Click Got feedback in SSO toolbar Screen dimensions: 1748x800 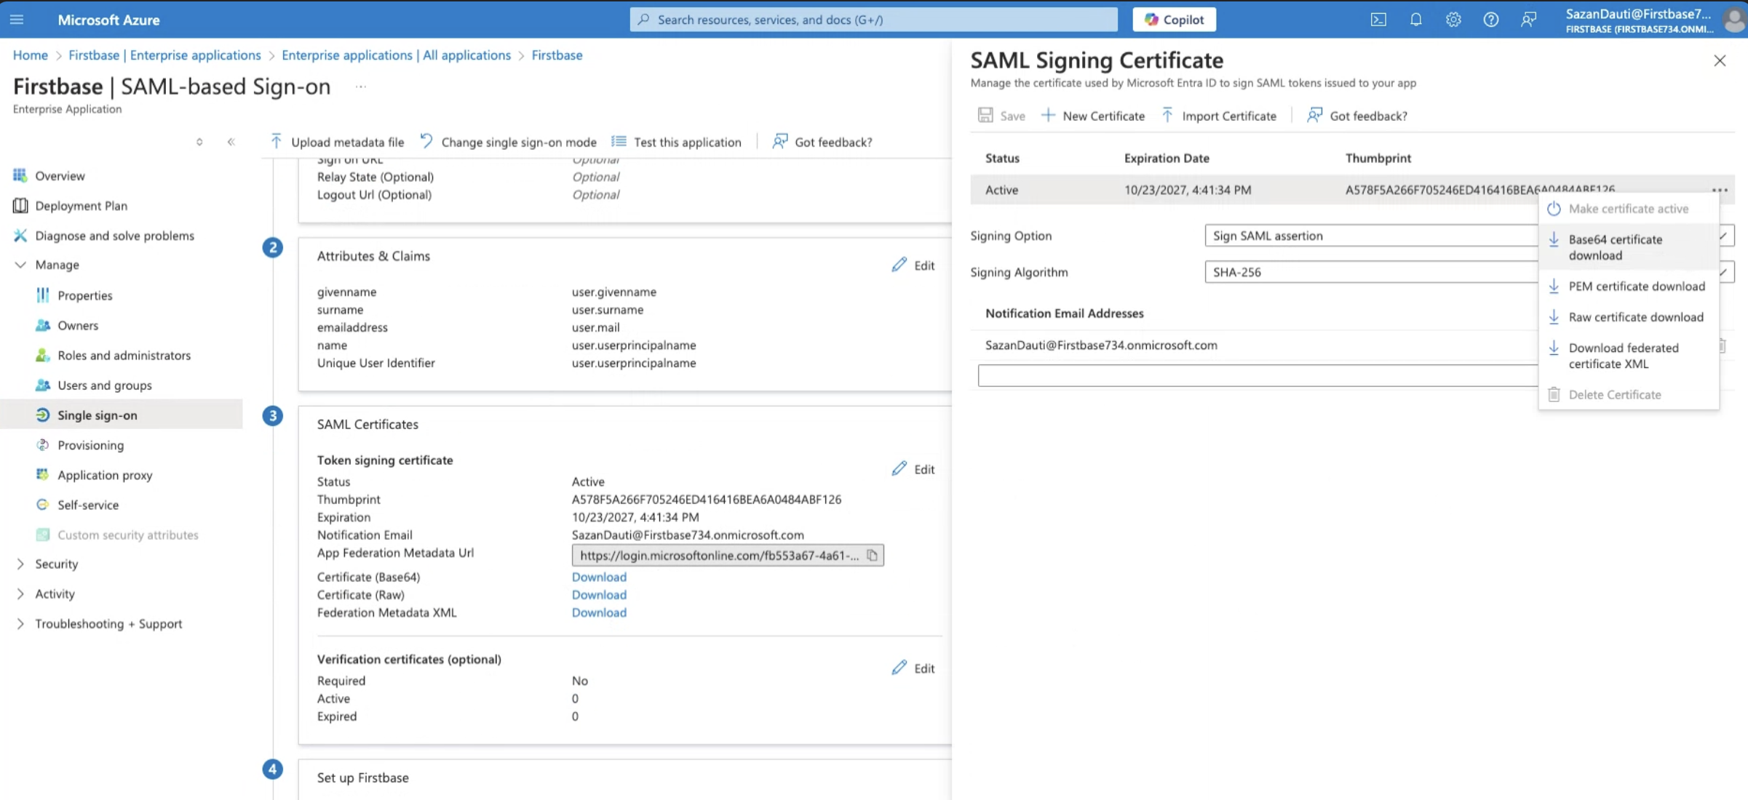822,142
